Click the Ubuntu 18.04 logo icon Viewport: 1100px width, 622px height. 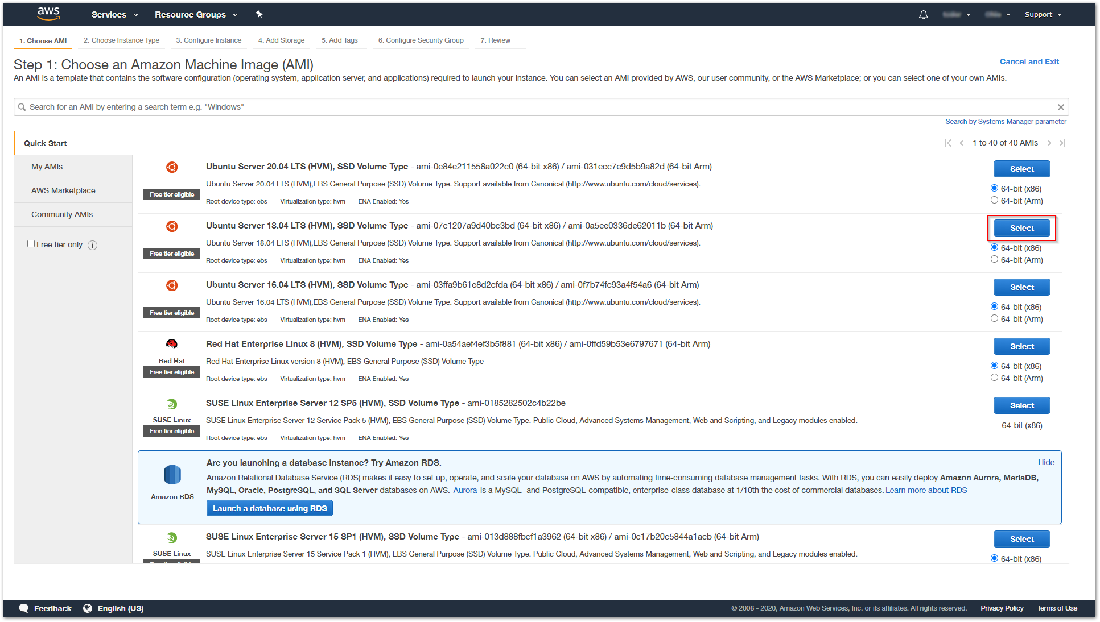(x=172, y=226)
